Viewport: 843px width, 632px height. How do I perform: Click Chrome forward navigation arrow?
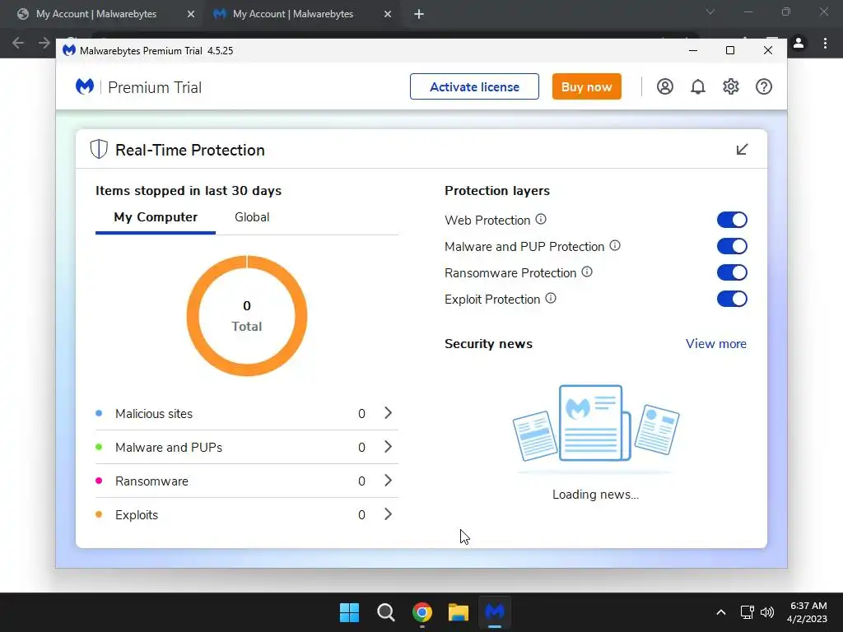pos(44,43)
